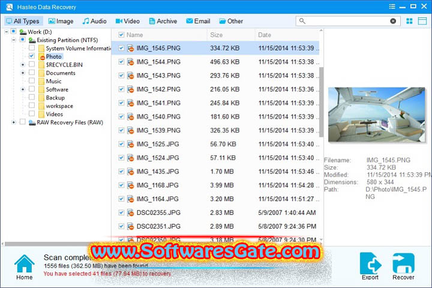This screenshot has height=288, width=432.
Task: Click the Hasleo Data Recovery app logo
Action: pyautogui.click(x=9, y=7)
